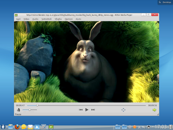
Task: Expand the Sottotitoli menu
Action: click(46, 19)
